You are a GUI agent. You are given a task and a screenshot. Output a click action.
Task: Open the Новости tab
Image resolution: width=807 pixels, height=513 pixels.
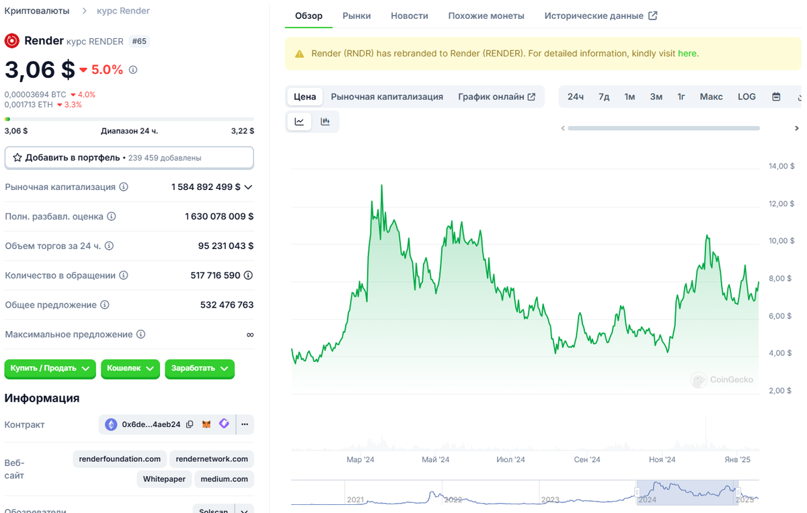point(409,15)
